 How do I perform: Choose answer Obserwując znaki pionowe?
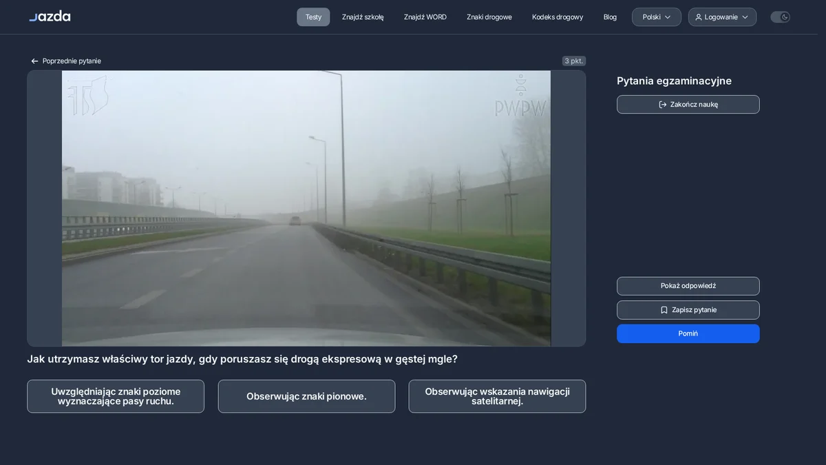point(306,397)
